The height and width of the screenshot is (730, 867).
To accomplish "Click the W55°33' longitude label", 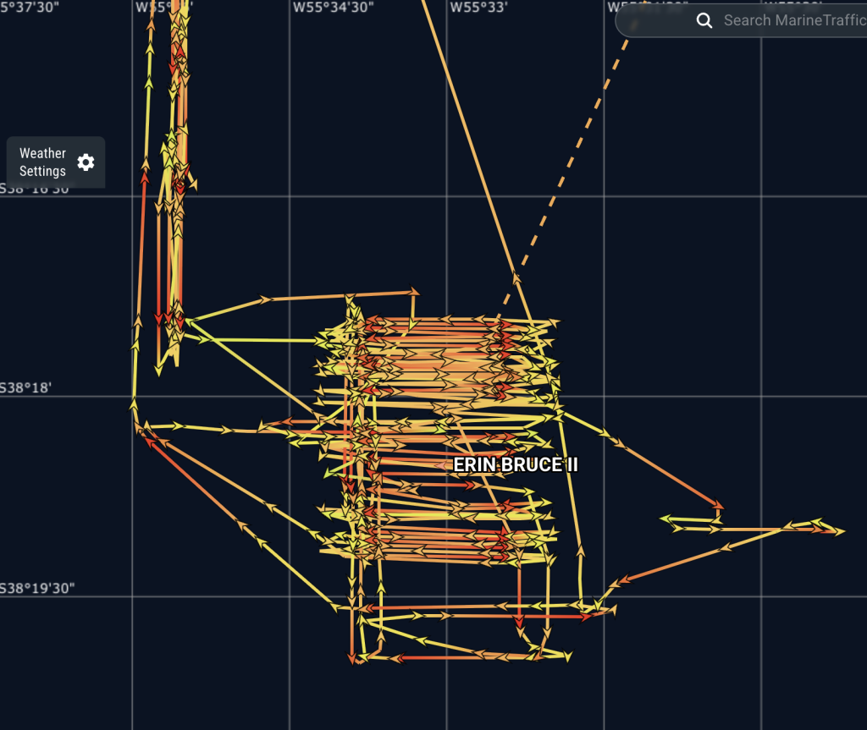I will (x=479, y=8).
